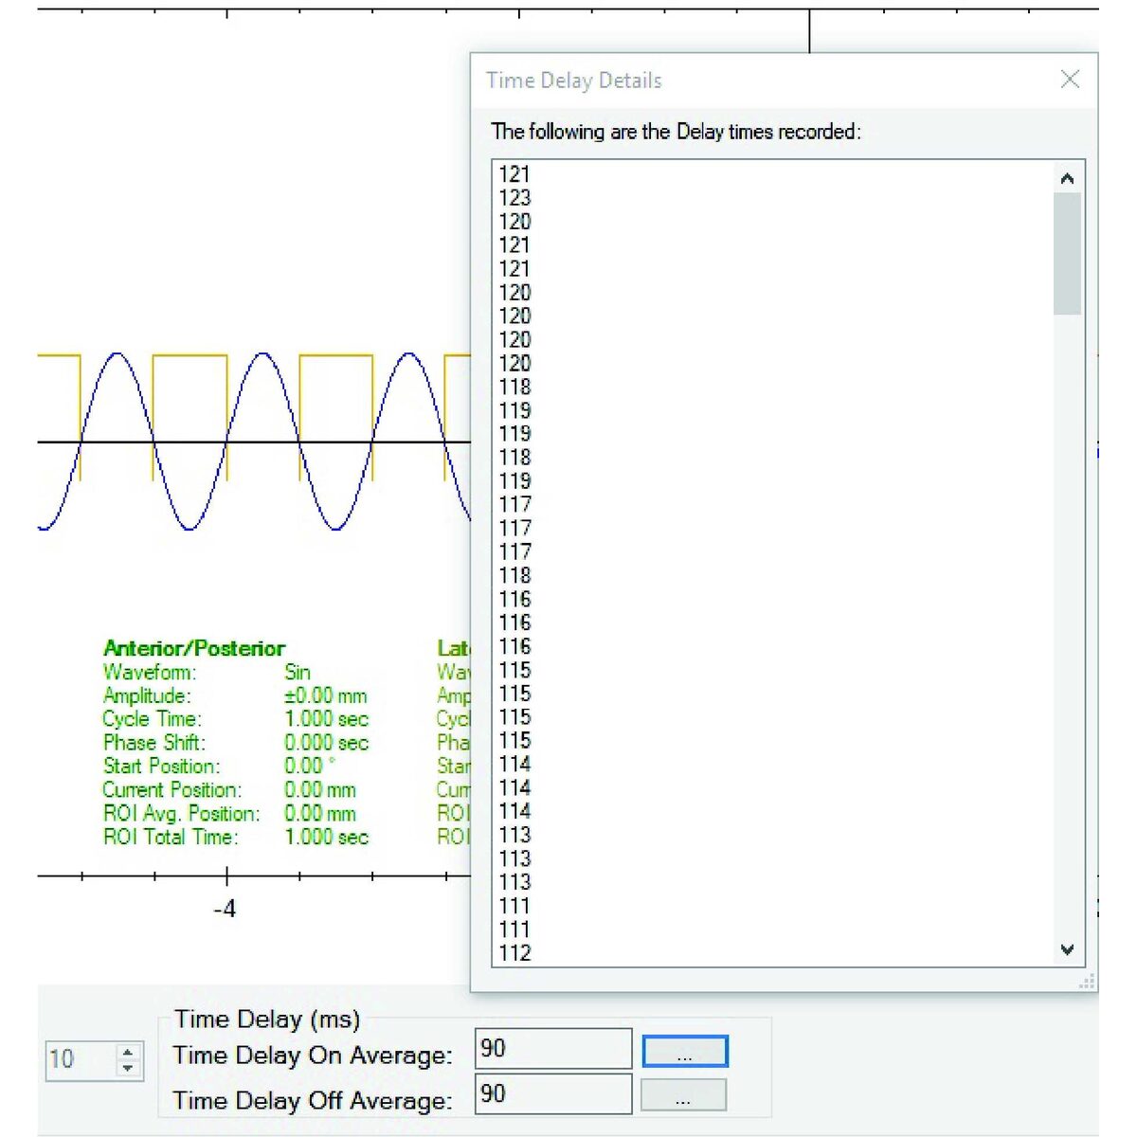Select the 112 delay time entry
Viewport: 1137px width, 1137px height.
click(515, 952)
